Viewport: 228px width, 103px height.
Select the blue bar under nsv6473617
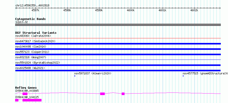click(x=118, y=44)
